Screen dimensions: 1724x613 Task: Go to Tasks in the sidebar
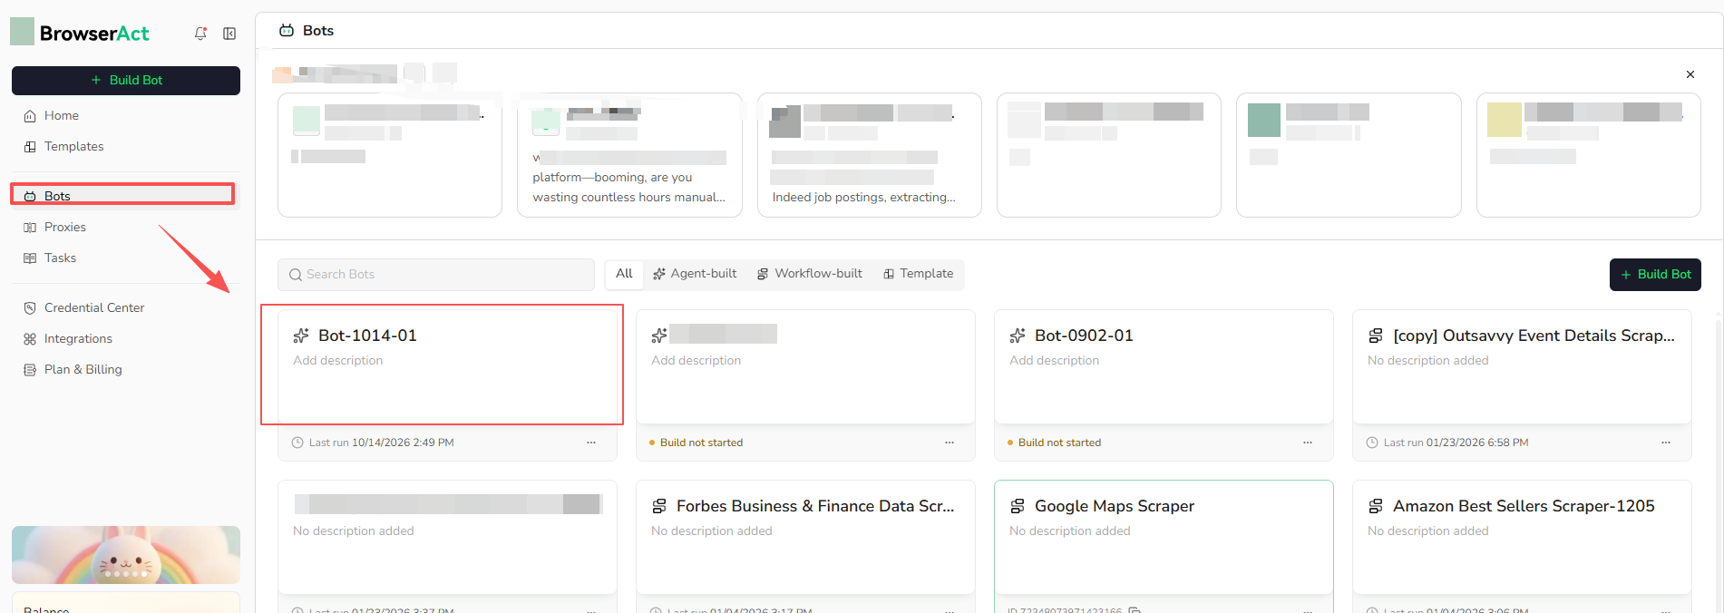pos(60,258)
